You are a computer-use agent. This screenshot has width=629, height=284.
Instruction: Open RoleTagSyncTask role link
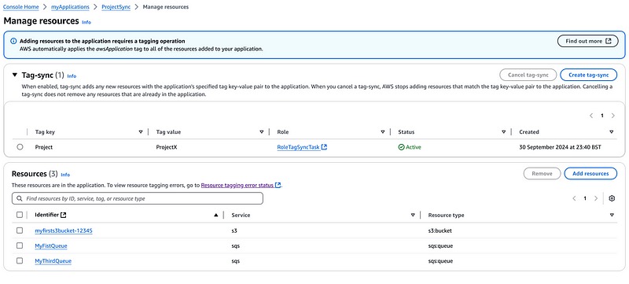point(299,147)
